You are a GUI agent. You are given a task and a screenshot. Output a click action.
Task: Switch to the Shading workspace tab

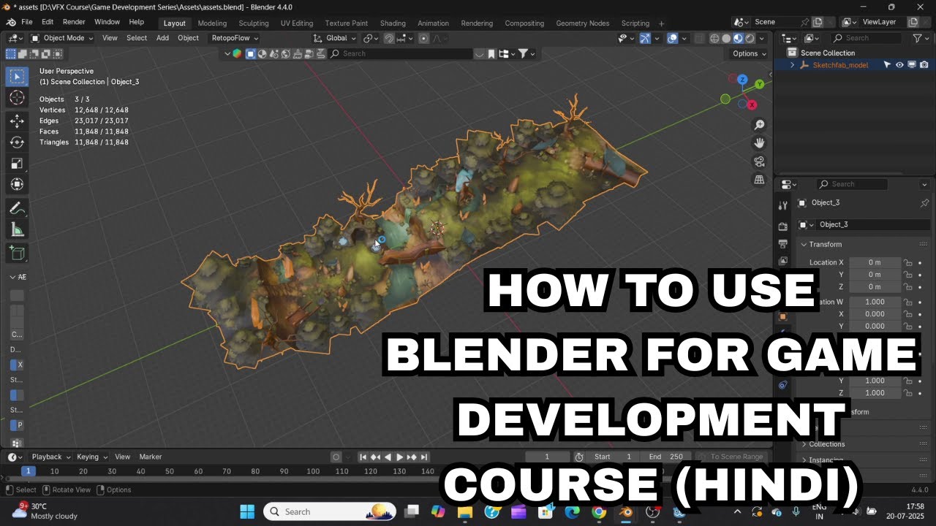[x=393, y=23]
